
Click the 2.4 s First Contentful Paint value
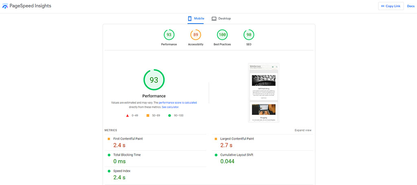pyautogui.click(x=119, y=145)
